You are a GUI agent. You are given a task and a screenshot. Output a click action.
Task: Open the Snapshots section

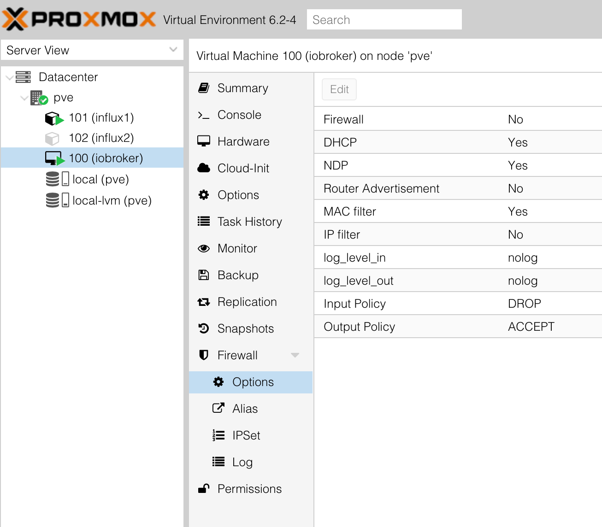pyautogui.click(x=251, y=328)
